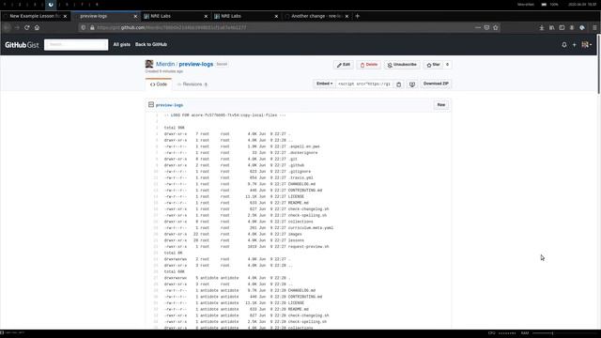Viewport: 601px width, 338px height.
Task: Switch to the Another change browser tab
Action: pyautogui.click(x=316, y=16)
